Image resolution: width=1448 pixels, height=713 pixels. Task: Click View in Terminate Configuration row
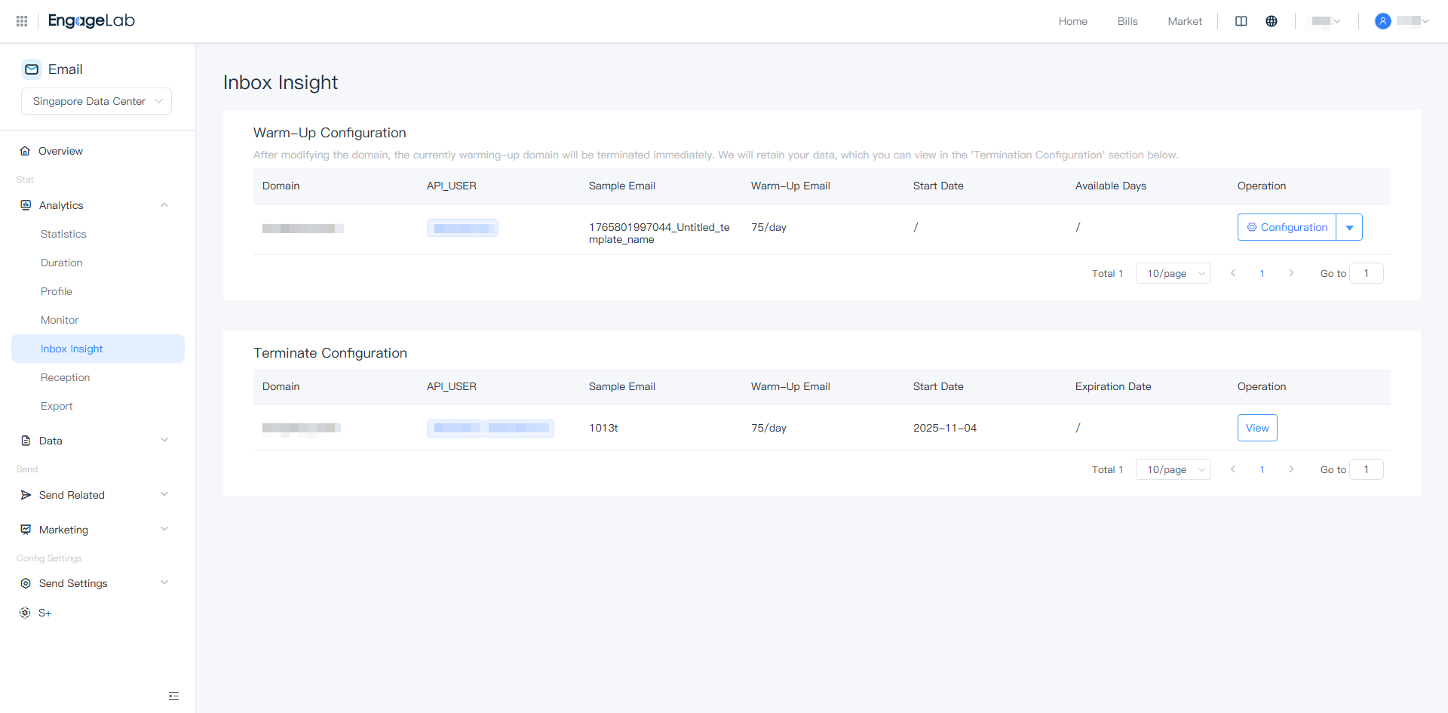(1257, 428)
